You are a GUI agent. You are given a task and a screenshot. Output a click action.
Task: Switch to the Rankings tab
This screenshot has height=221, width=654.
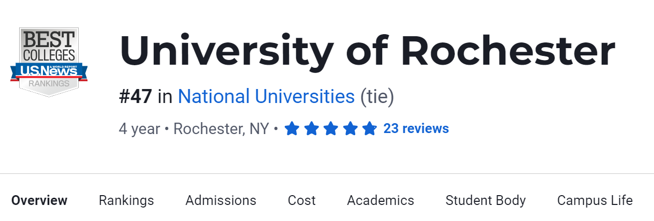(126, 200)
